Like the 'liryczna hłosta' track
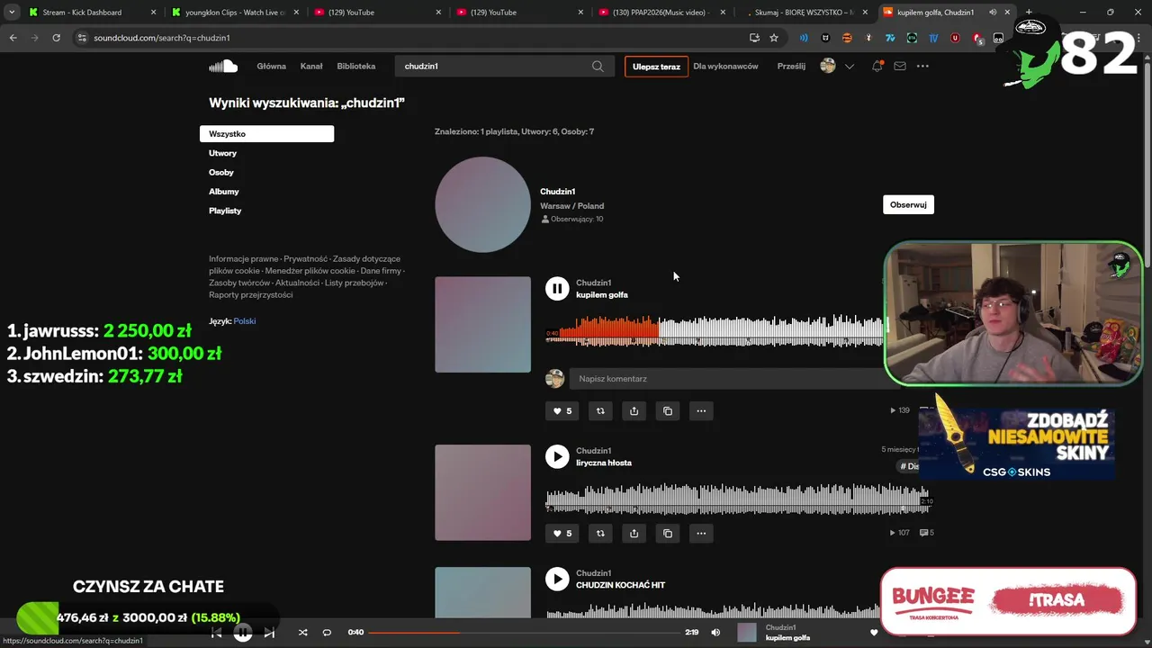Viewport: 1152px width, 648px height. (x=562, y=533)
